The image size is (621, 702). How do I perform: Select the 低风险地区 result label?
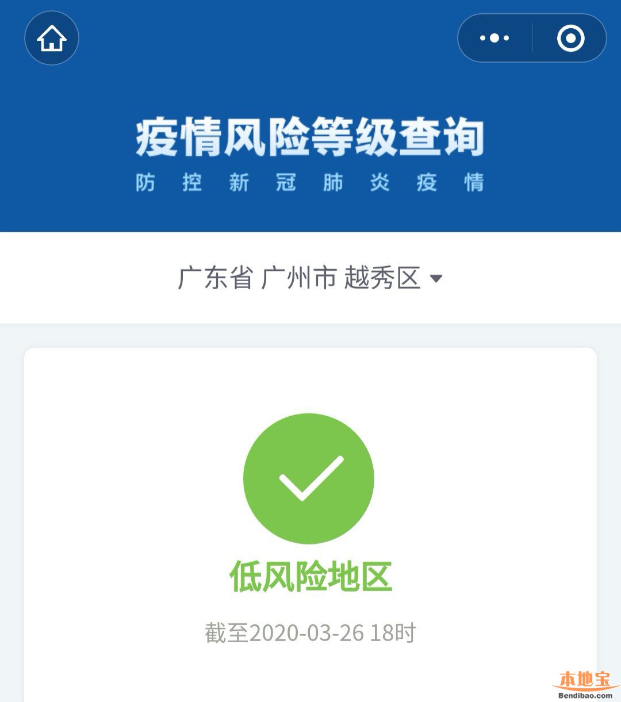[x=310, y=577]
